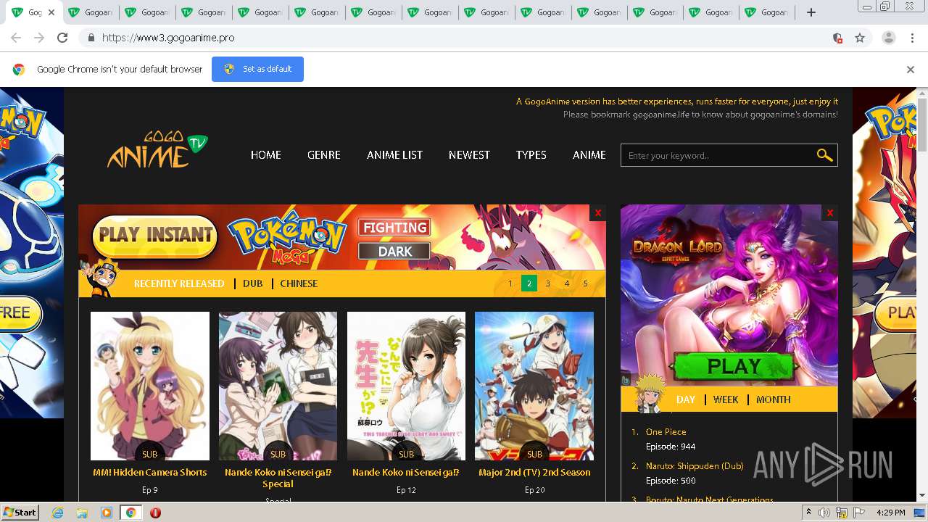The width and height of the screenshot is (928, 522).
Task: Open NEWEST menu item
Action: (469, 155)
